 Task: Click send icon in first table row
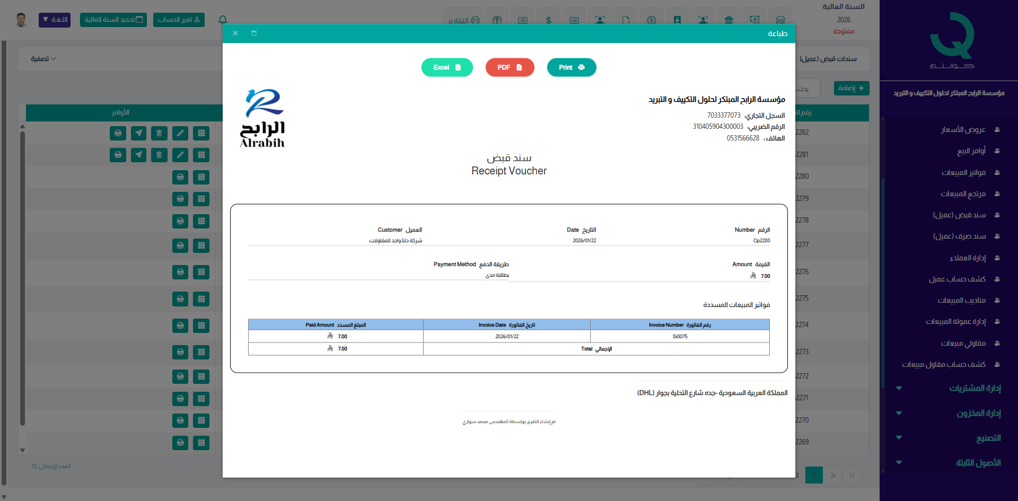tap(138, 133)
